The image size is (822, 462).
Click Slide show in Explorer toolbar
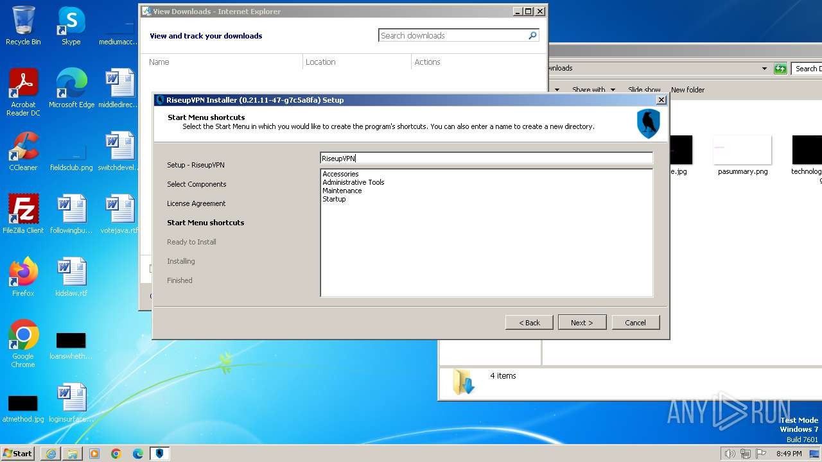tap(644, 90)
